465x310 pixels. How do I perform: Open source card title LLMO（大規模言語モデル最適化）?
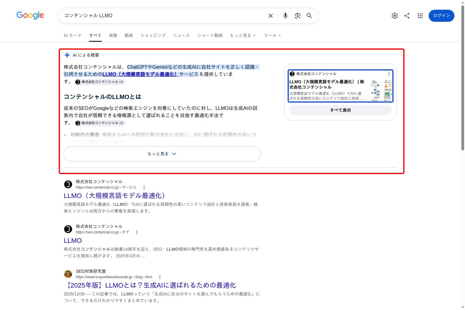327,84
